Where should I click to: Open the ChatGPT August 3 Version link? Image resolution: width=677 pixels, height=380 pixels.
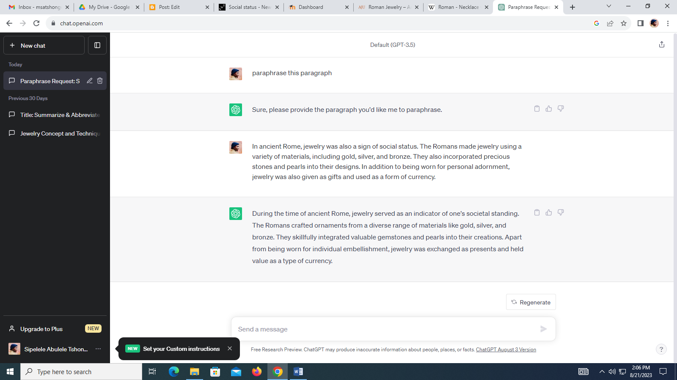point(506,350)
